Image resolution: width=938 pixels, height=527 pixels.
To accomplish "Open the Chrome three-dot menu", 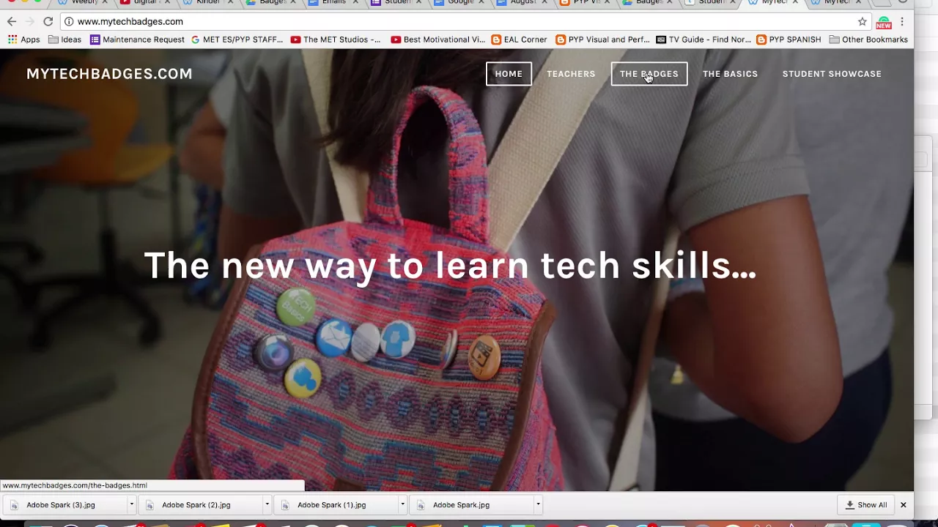I will point(902,22).
